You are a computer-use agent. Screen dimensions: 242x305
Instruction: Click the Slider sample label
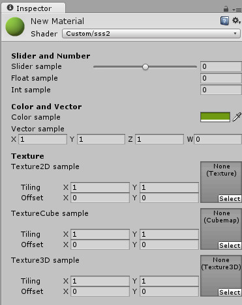37,66
